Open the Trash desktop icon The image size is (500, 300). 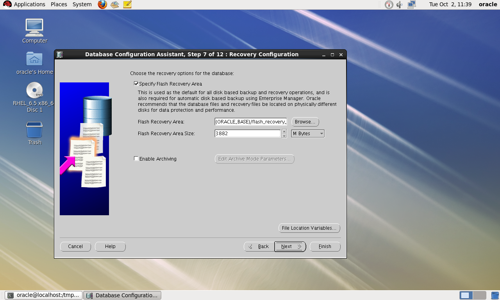coord(34,129)
